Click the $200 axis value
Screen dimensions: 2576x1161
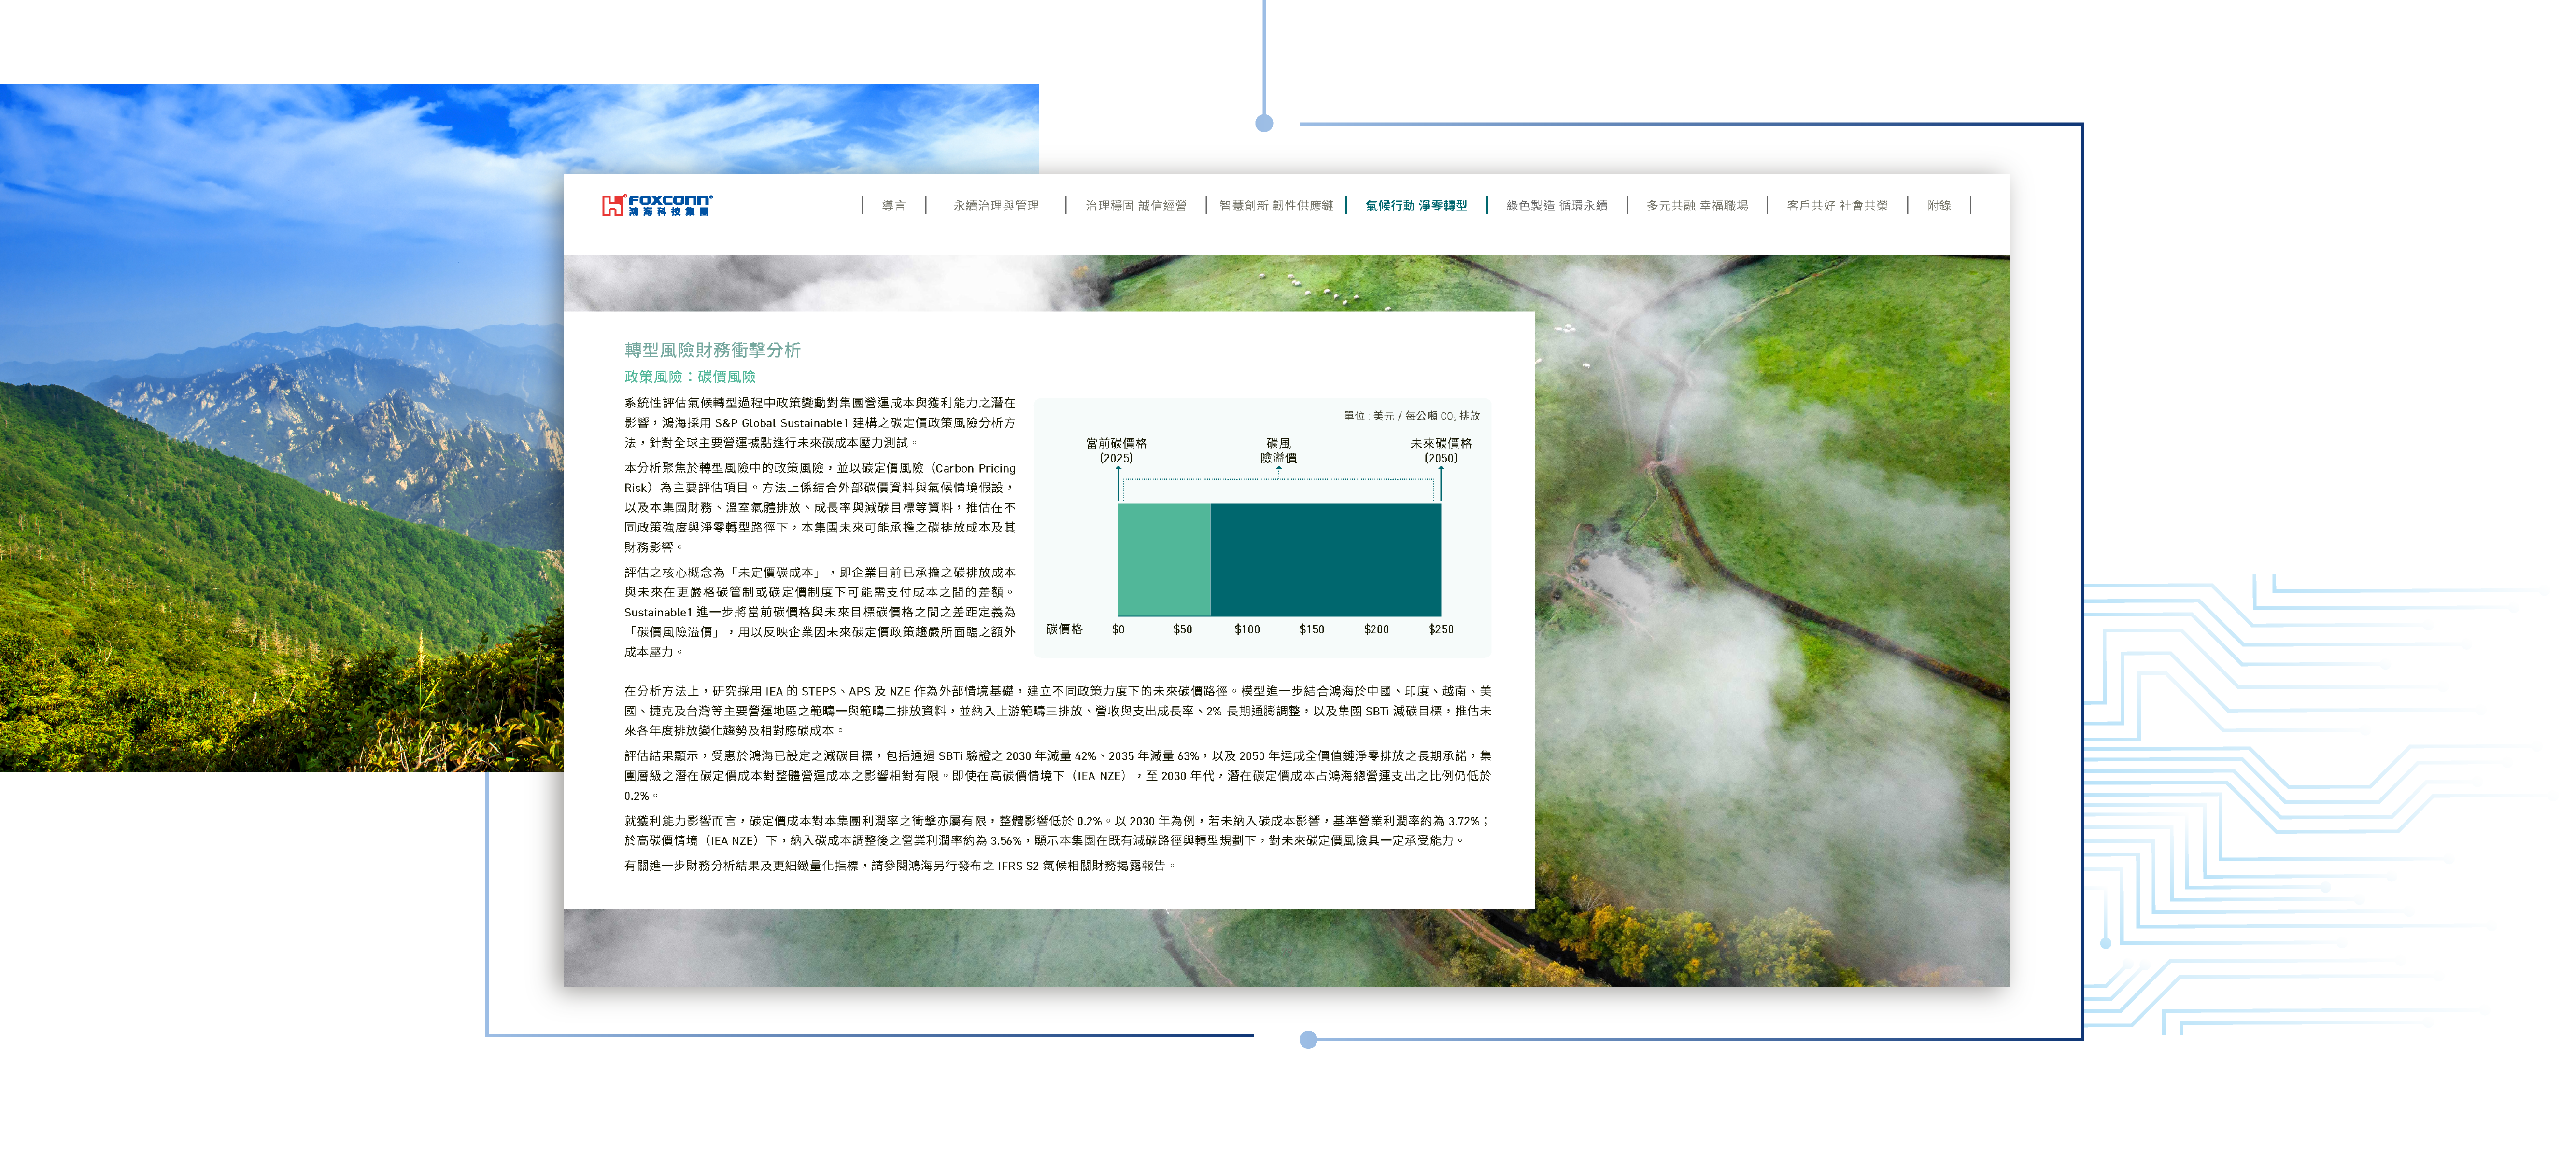coord(1376,630)
